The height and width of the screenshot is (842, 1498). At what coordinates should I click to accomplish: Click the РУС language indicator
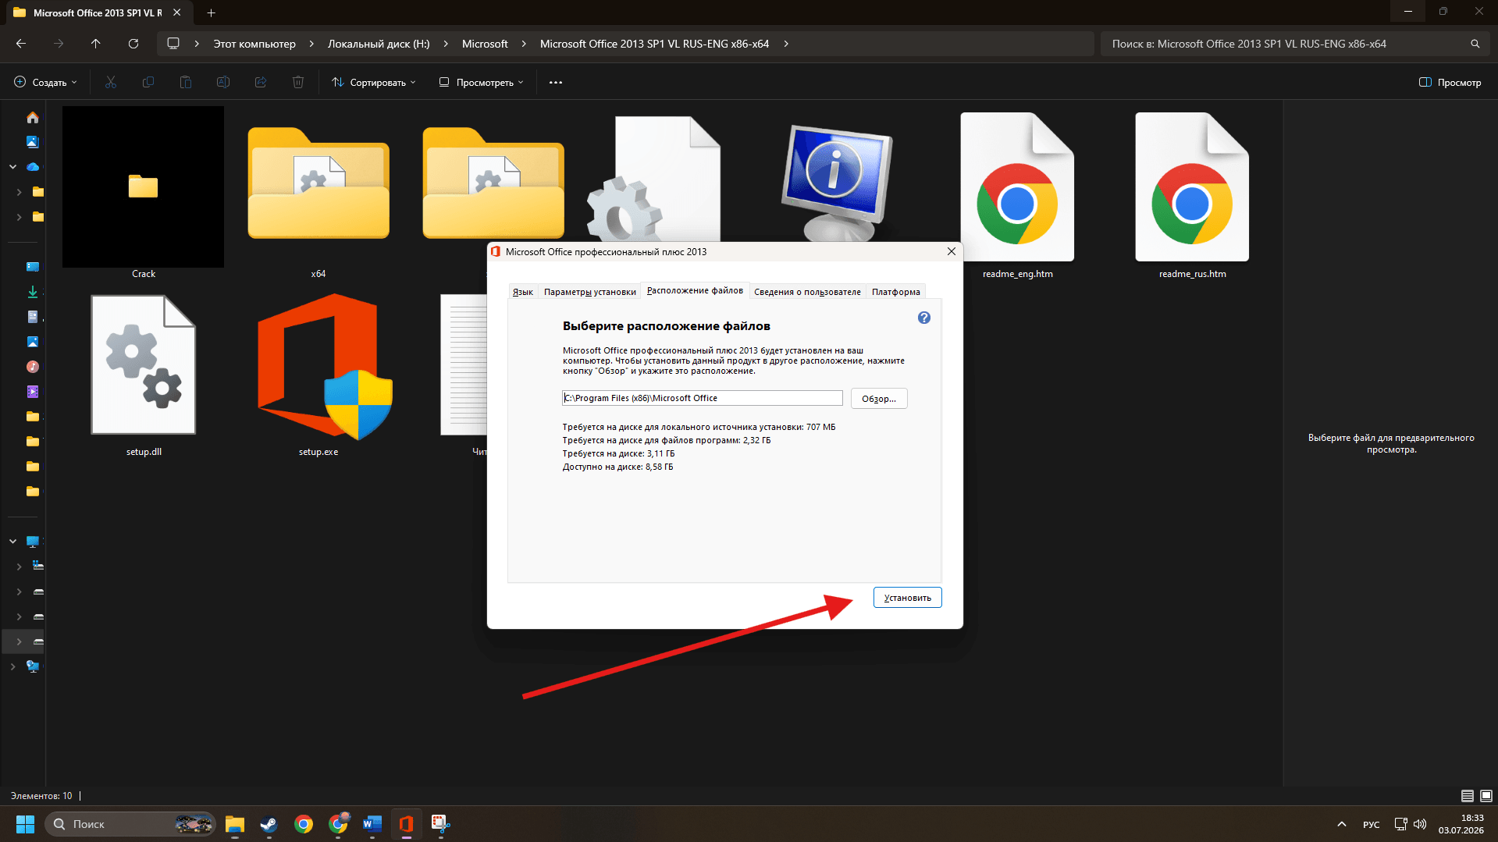(x=1371, y=825)
